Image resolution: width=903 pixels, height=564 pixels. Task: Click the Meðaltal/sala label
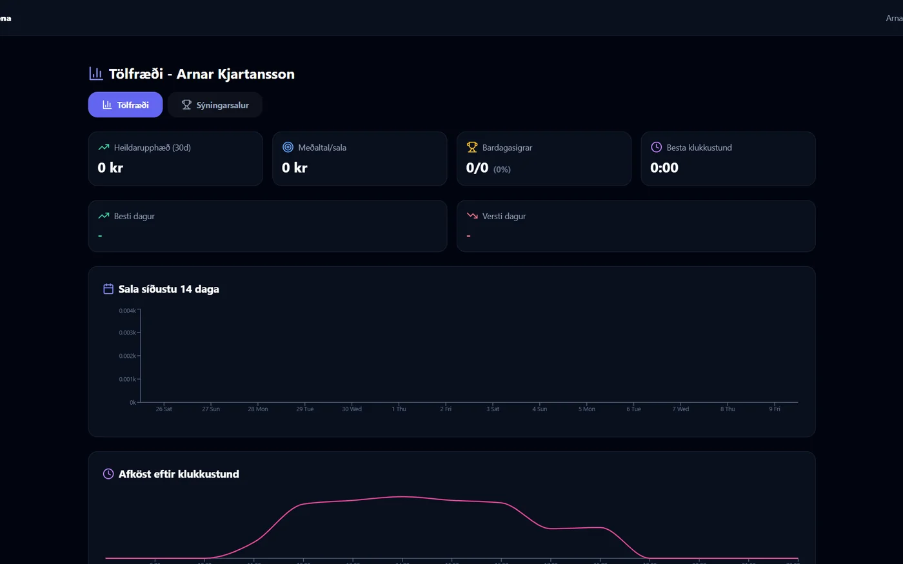[322, 148]
